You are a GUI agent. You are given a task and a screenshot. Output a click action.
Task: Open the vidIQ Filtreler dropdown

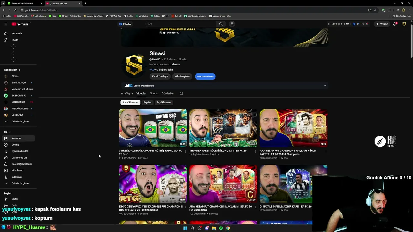(125, 24)
